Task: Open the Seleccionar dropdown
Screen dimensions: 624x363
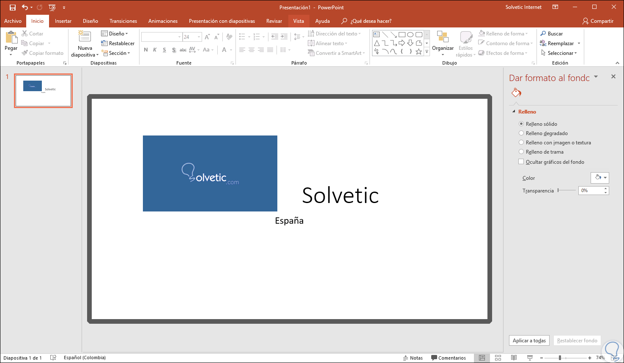Action: point(558,53)
